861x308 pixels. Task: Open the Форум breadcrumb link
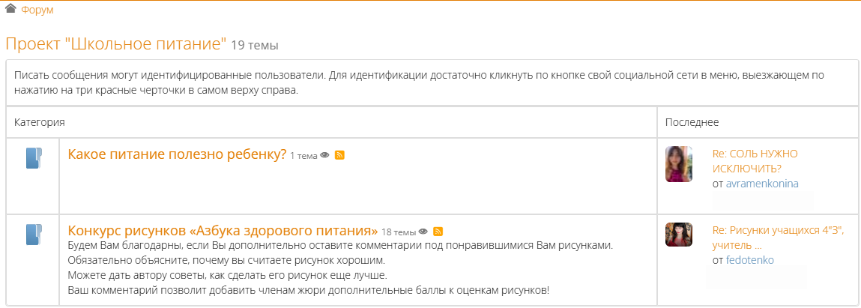[37, 10]
